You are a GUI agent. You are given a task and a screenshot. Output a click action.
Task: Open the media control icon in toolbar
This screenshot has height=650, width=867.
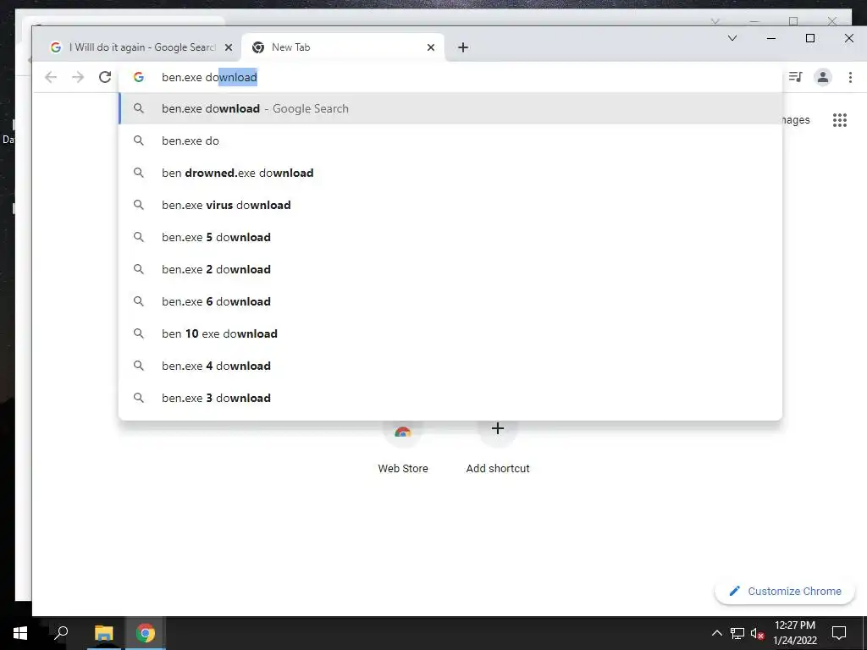tap(796, 77)
